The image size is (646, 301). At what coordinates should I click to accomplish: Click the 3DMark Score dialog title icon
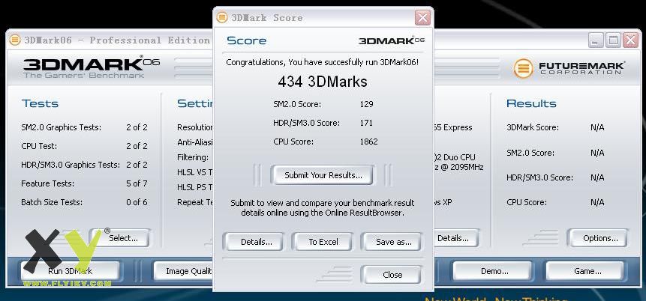point(222,17)
